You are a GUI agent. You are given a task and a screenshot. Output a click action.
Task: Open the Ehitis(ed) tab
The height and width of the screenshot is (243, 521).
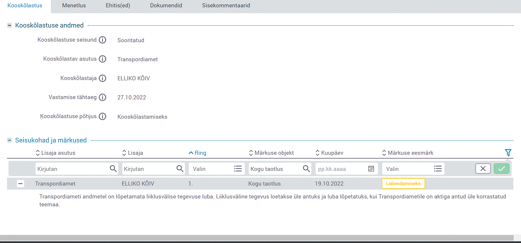point(118,6)
